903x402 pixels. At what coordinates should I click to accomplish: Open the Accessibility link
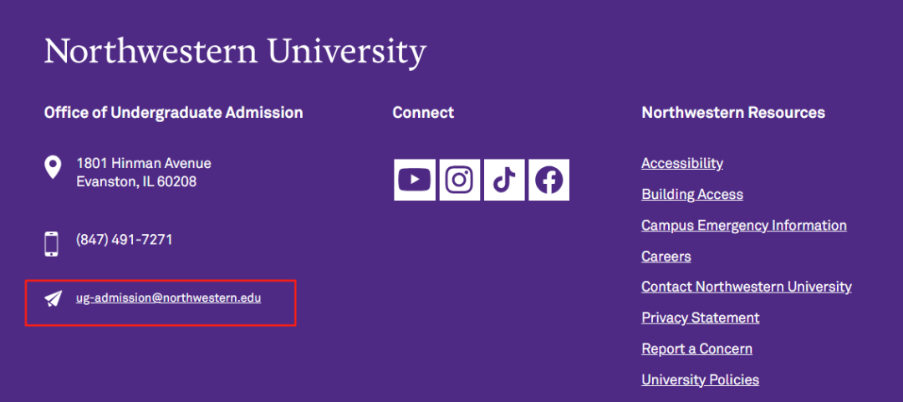[x=681, y=163]
